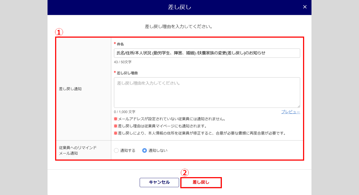The image size is (359, 195).
Task: Click the 差し戻し dialog title bar text
Action: pos(179,7)
